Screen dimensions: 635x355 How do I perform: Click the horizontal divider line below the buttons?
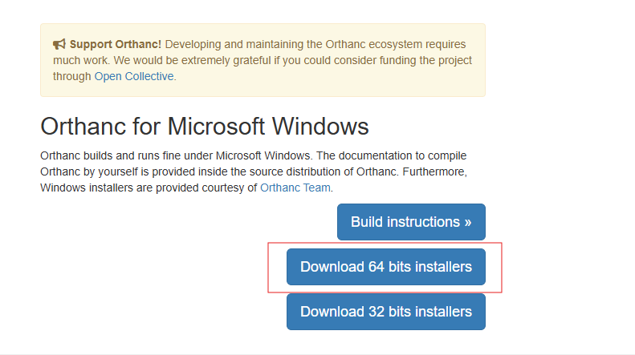[317, 353]
